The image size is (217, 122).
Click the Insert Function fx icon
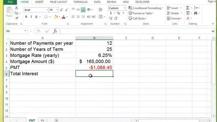[x=55, y=31]
